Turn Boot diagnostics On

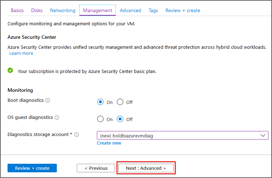point(100,102)
